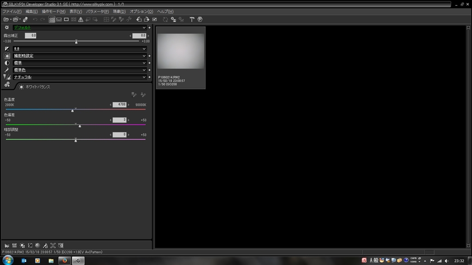Click the color eyedropper icon in sidebar
This screenshot has height=265, width=472.
click(7, 70)
